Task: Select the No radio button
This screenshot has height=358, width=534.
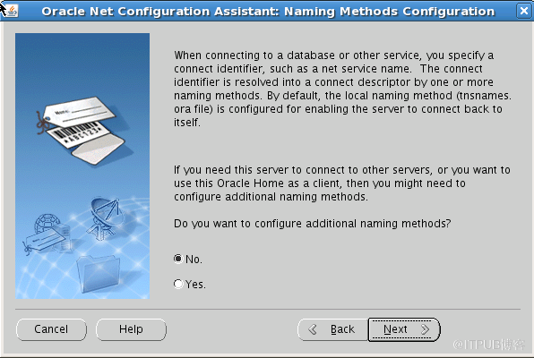Action: tap(178, 259)
